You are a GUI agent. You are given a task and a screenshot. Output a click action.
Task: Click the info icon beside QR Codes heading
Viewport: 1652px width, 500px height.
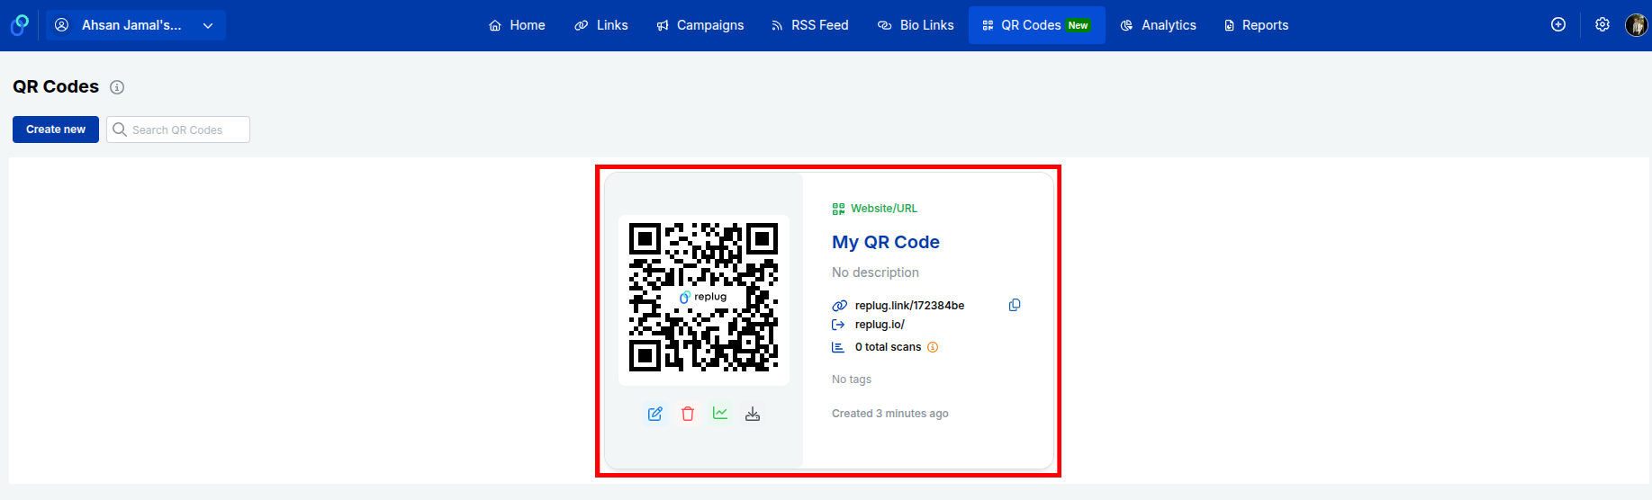(117, 87)
